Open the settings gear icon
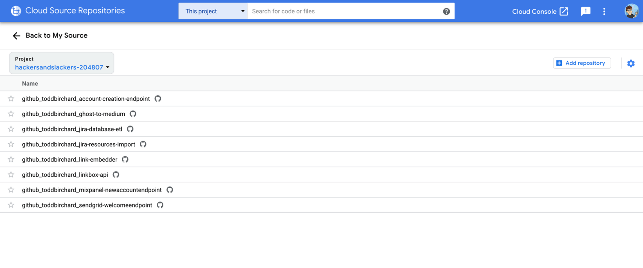Image resolution: width=643 pixels, height=268 pixels. pyautogui.click(x=631, y=63)
